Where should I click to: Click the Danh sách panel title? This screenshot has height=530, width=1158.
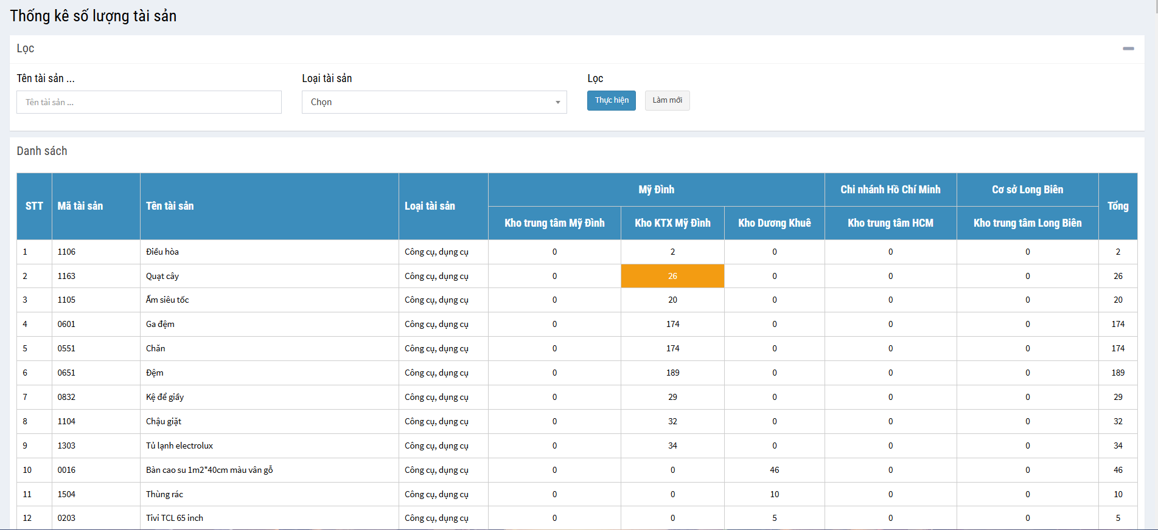click(42, 151)
